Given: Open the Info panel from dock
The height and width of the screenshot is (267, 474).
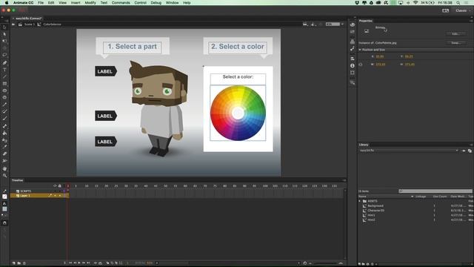Looking at the screenshot, I should [353, 66].
